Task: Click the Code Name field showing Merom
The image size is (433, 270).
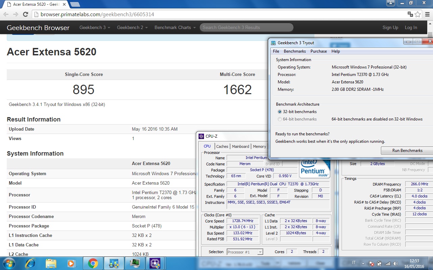Action: tap(245, 164)
